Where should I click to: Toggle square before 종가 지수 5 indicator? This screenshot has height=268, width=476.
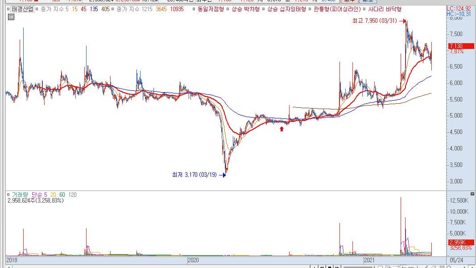pyautogui.click(x=37, y=9)
